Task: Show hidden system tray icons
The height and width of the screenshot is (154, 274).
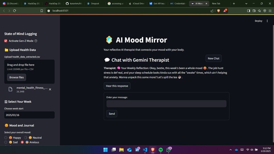Action: (230, 150)
